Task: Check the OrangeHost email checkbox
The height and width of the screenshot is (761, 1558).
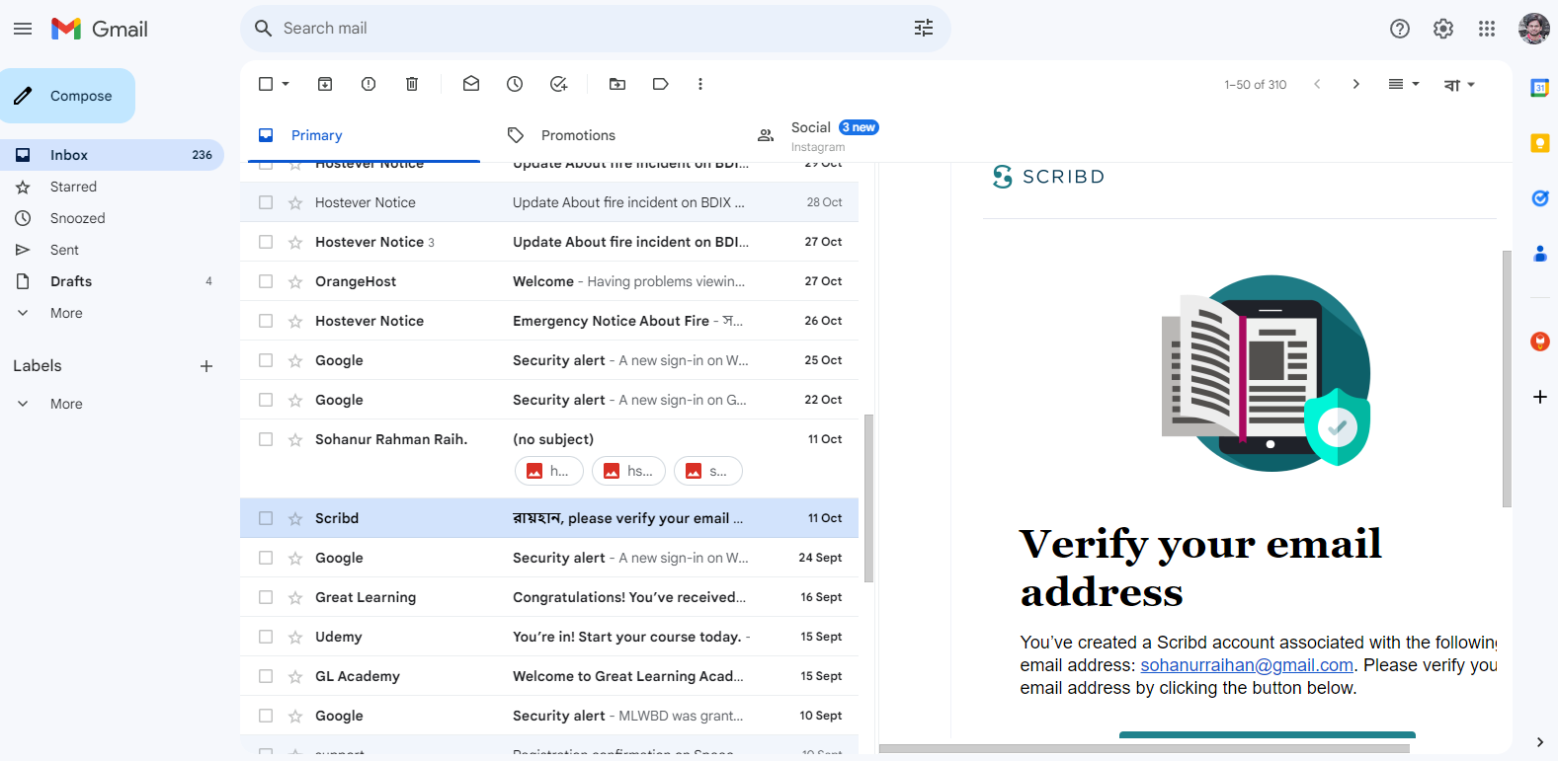Action: coord(266,281)
